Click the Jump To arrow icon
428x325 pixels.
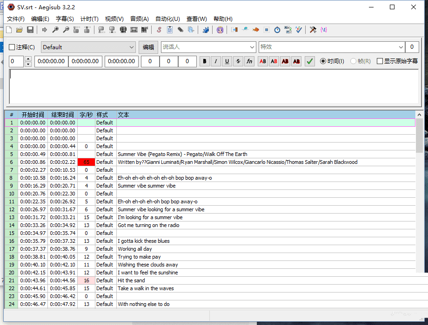44,30
